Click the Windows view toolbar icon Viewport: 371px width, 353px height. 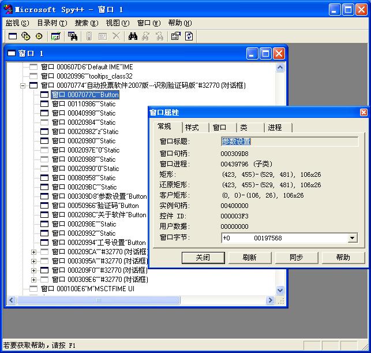coord(13,36)
